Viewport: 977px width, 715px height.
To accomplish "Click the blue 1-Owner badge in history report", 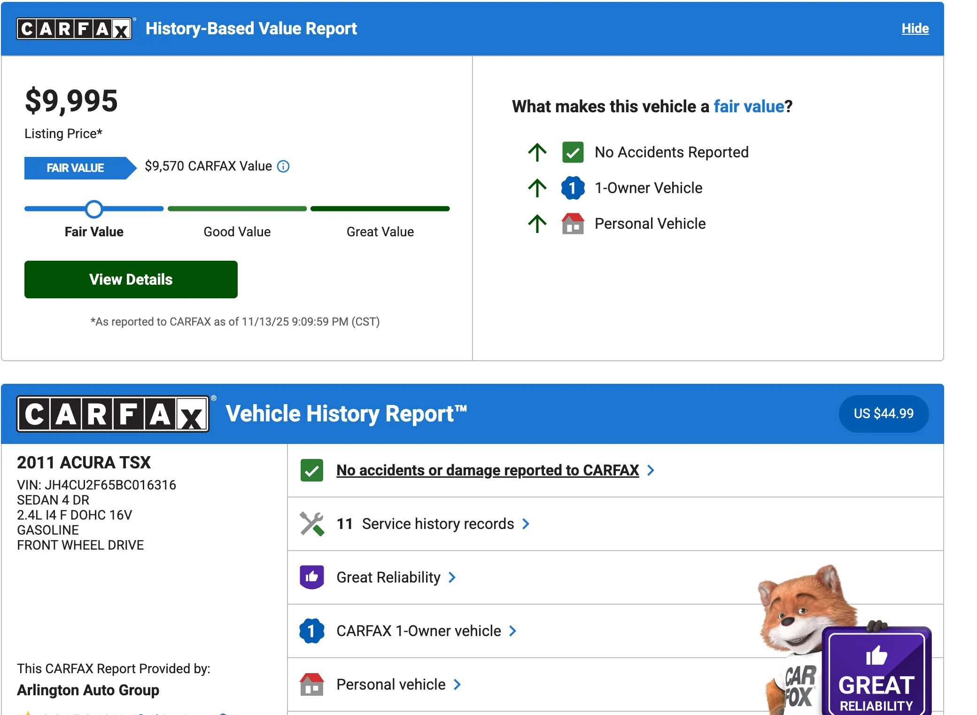I will point(311,631).
